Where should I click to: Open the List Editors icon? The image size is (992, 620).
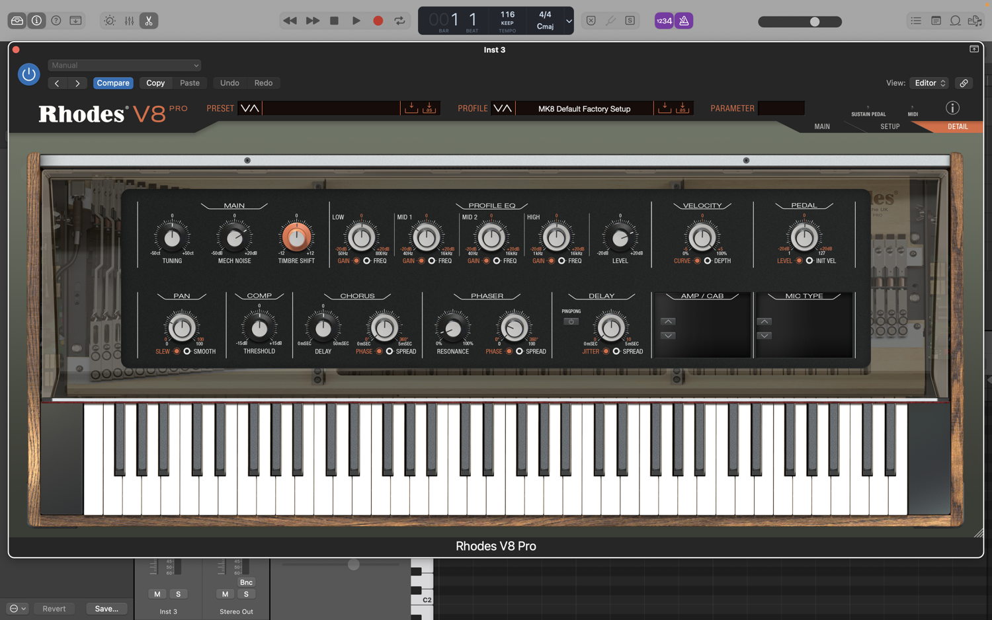(916, 20)
